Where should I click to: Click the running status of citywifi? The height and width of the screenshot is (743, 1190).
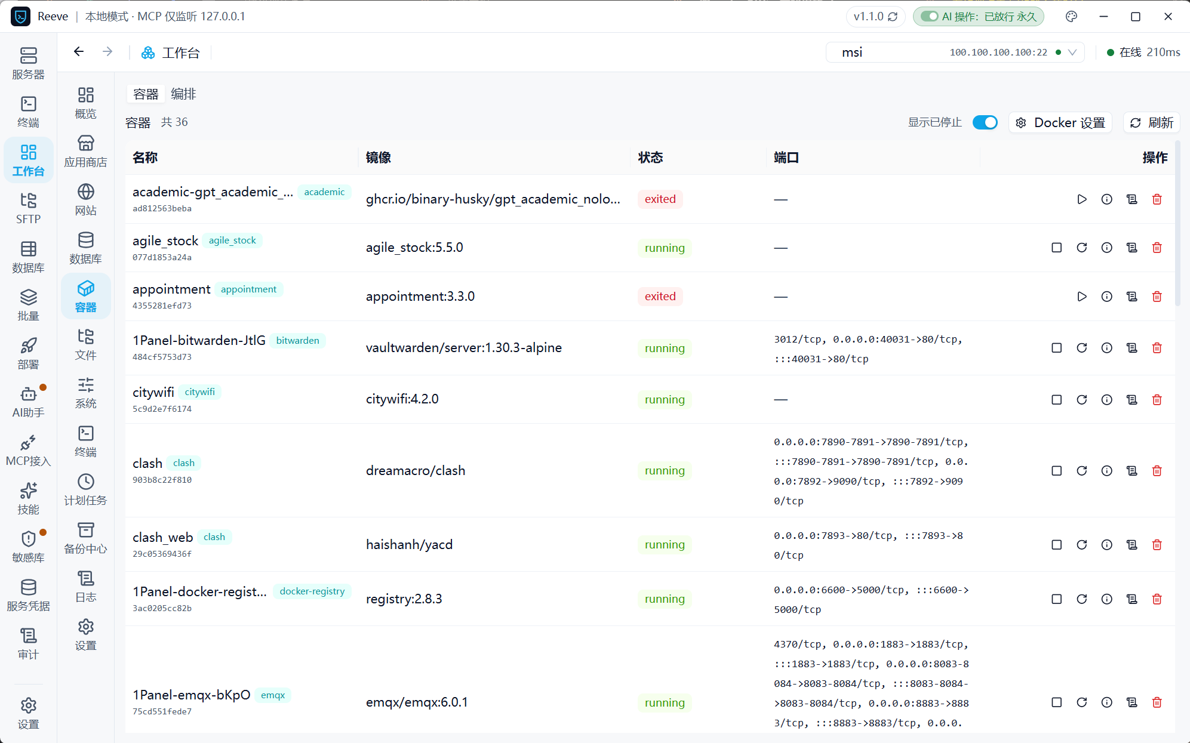(x=665, y=400)
